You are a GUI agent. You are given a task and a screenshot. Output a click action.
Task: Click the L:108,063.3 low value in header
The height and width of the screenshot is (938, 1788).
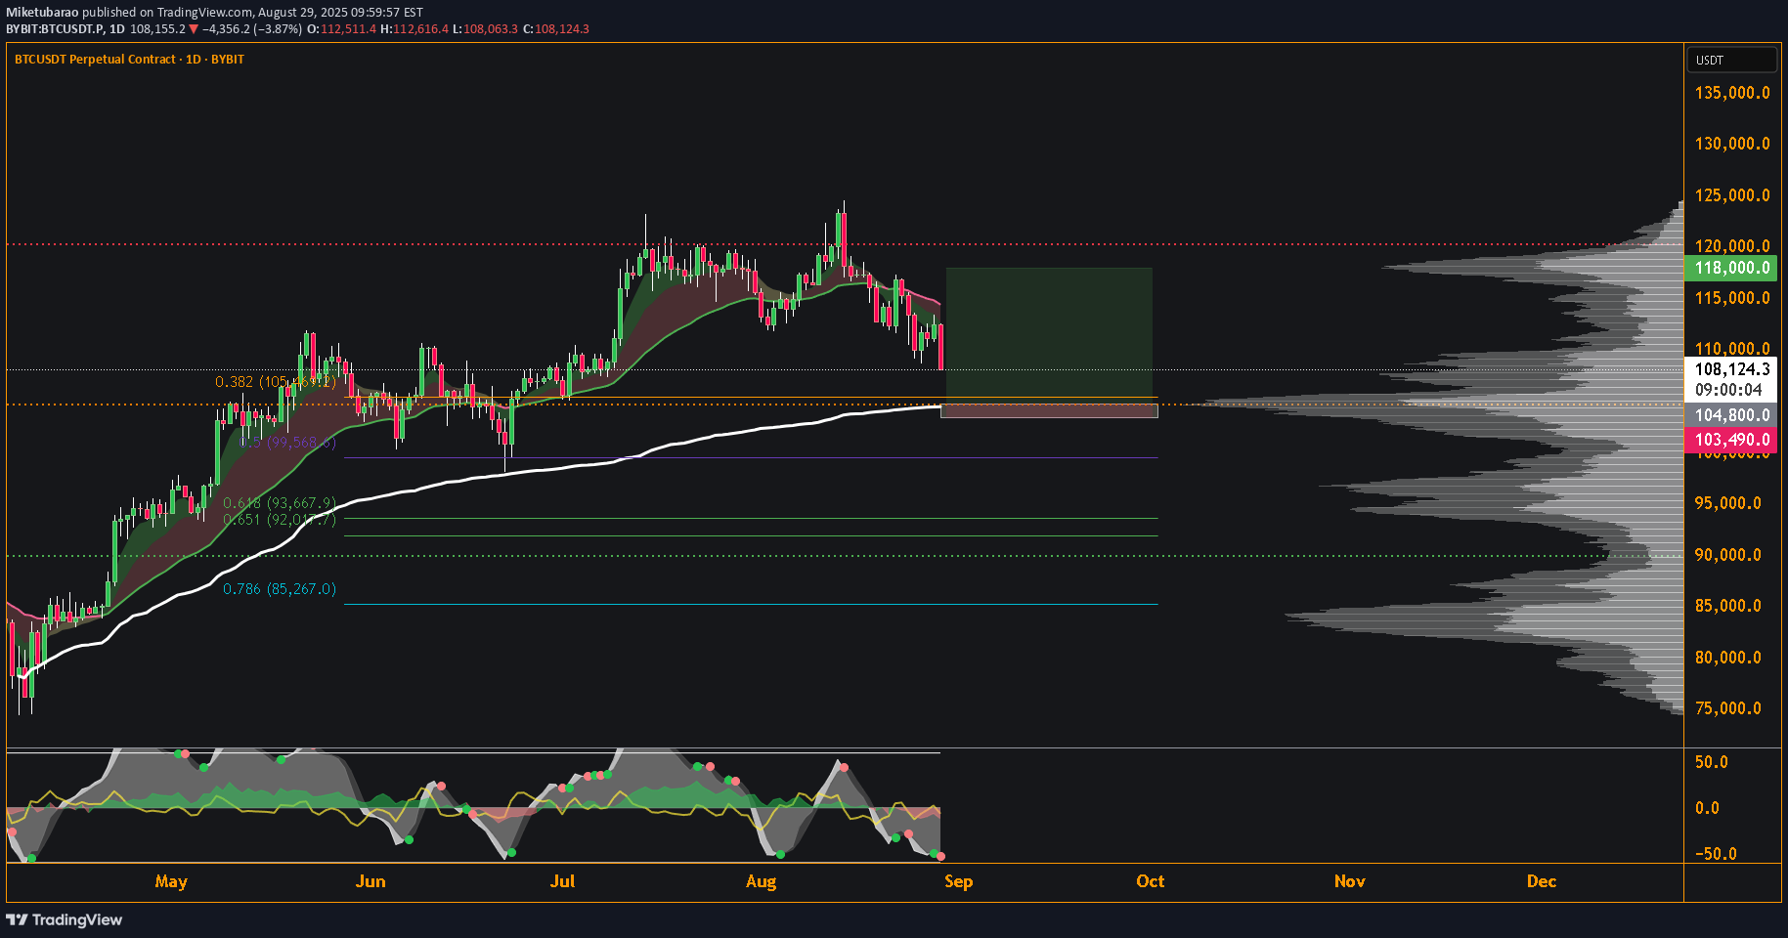(x=486, y=29)
